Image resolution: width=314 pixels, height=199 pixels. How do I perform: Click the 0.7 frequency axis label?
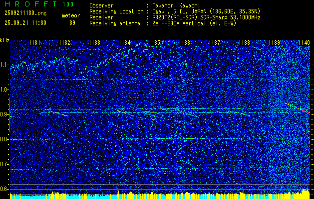[x=4, y=164]
